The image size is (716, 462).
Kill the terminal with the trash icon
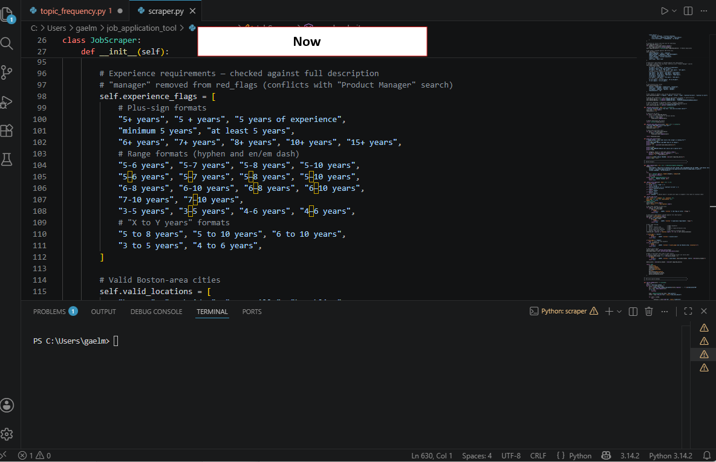(648, 311)
